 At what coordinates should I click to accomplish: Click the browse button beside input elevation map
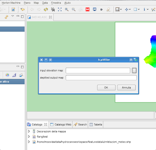[134, 71]
